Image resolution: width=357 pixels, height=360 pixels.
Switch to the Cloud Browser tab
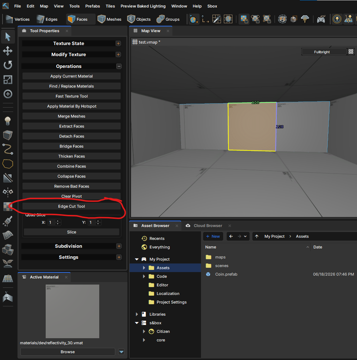coord(208,226)
